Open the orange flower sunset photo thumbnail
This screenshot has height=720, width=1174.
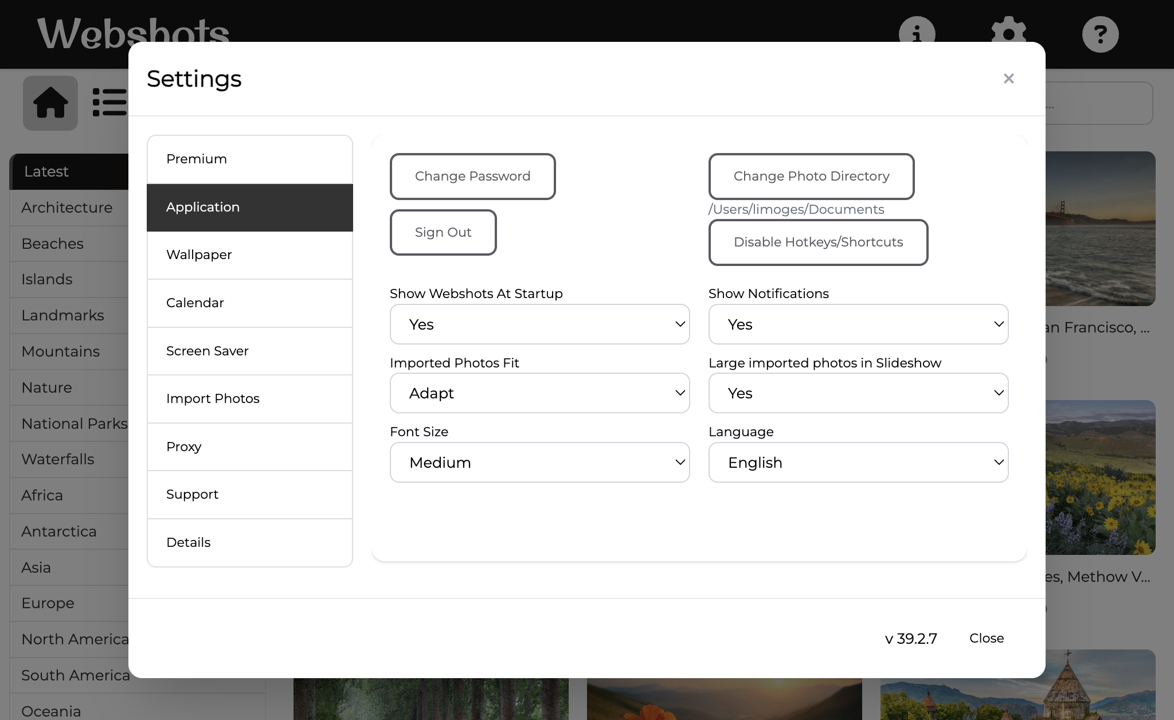(x=725, y=699)
